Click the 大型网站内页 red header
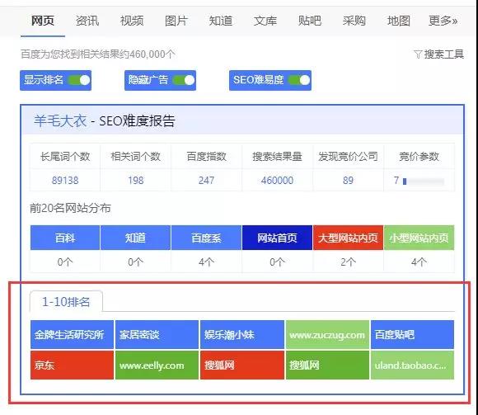The image size is (478, 415). coord(348,238)
